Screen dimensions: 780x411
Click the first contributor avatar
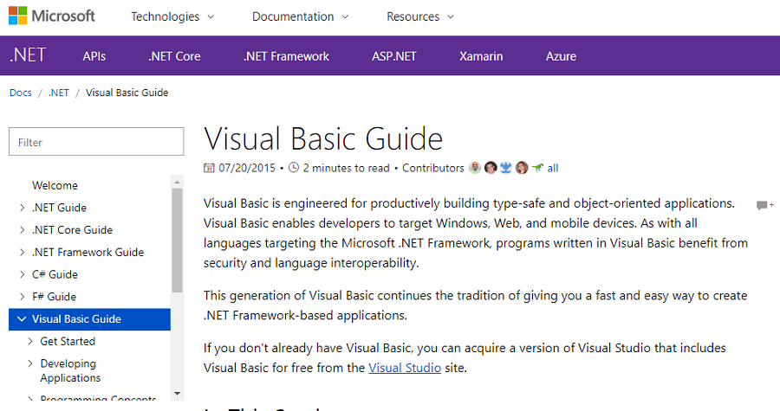475,168
